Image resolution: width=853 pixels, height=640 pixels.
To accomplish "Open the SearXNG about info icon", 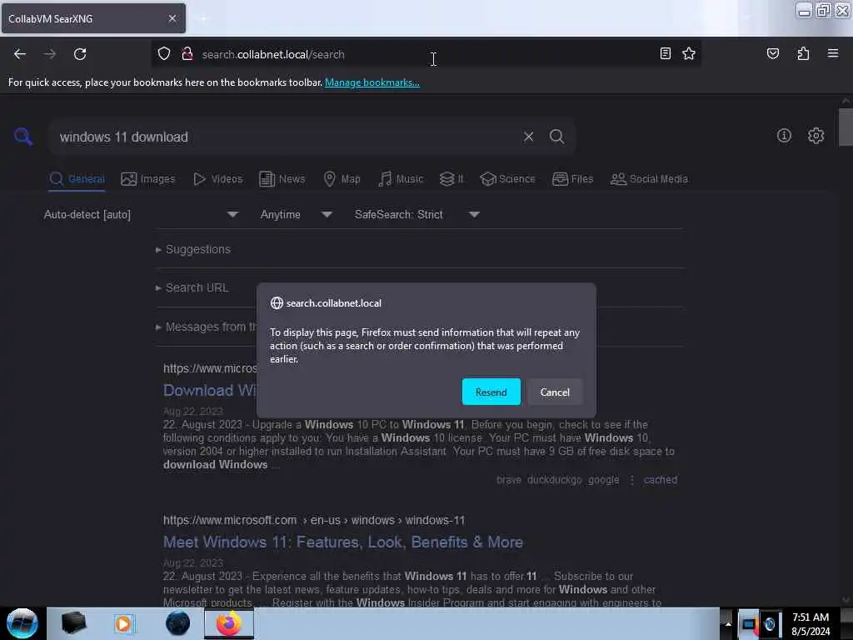I will pos(784,136).
